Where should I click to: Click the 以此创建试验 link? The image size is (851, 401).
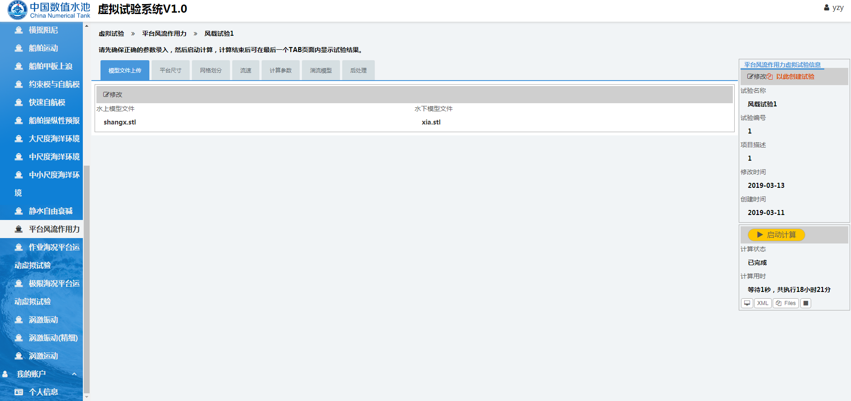tap(795, 76)
